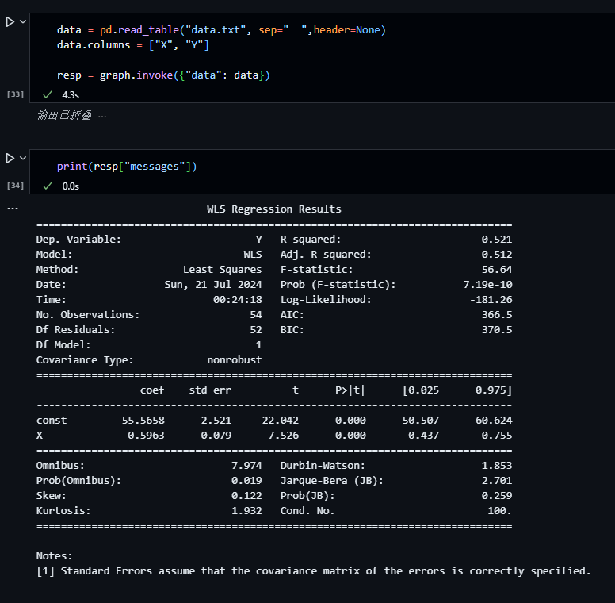
Task: Click the X coefficient 0.5963
Action: point(146,436)
